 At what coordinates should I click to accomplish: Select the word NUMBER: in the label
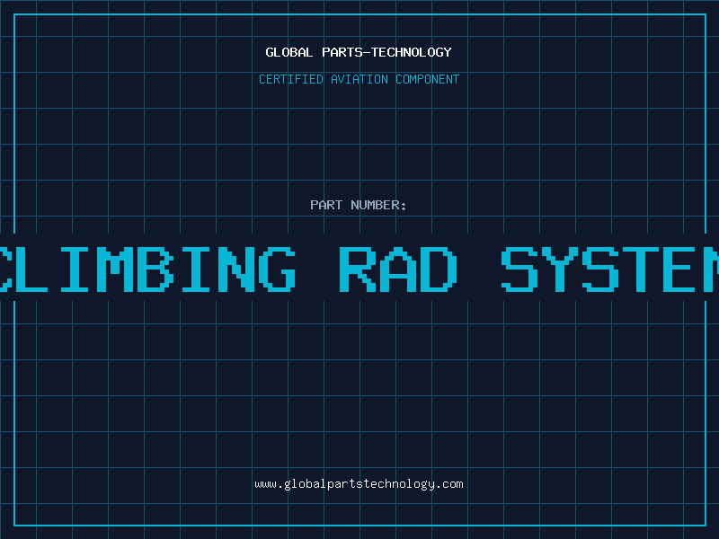(x=378, y=205)
